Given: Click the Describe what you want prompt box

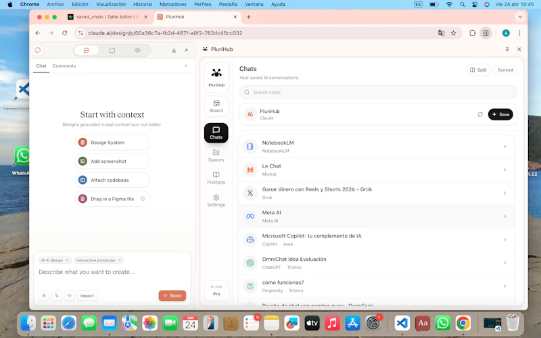Looking at the screenshot, I should pos(112,272).
